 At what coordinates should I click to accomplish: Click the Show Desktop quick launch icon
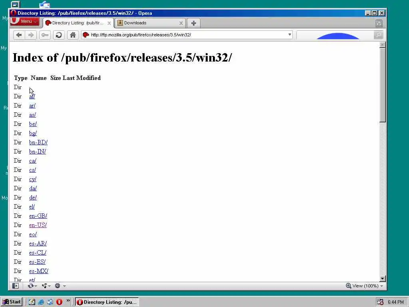pyautogui.click(x=32, y=302)
